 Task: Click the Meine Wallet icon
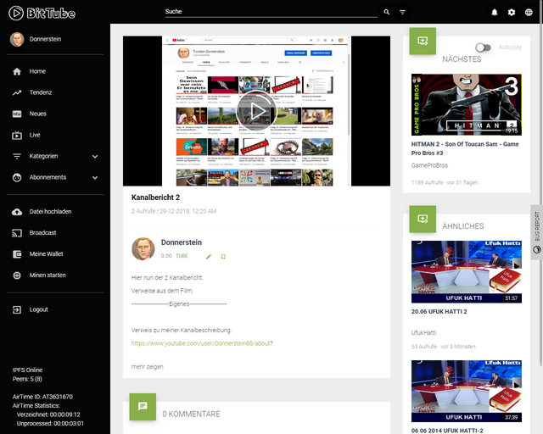click(17, 254)
